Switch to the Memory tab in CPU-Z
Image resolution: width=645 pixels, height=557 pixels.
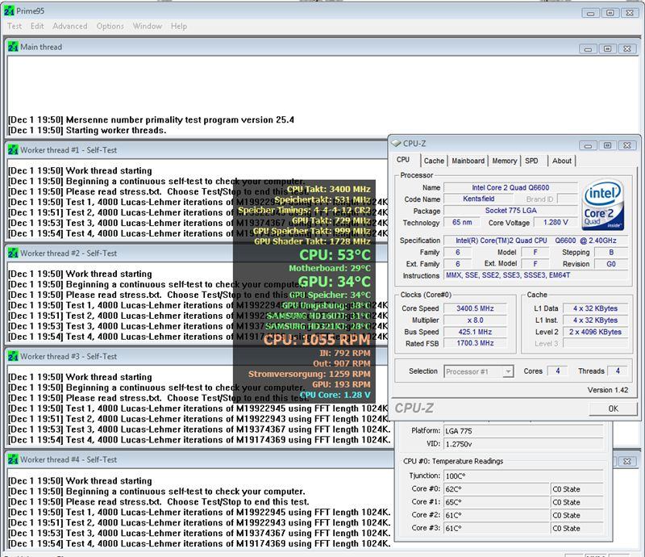505,161
